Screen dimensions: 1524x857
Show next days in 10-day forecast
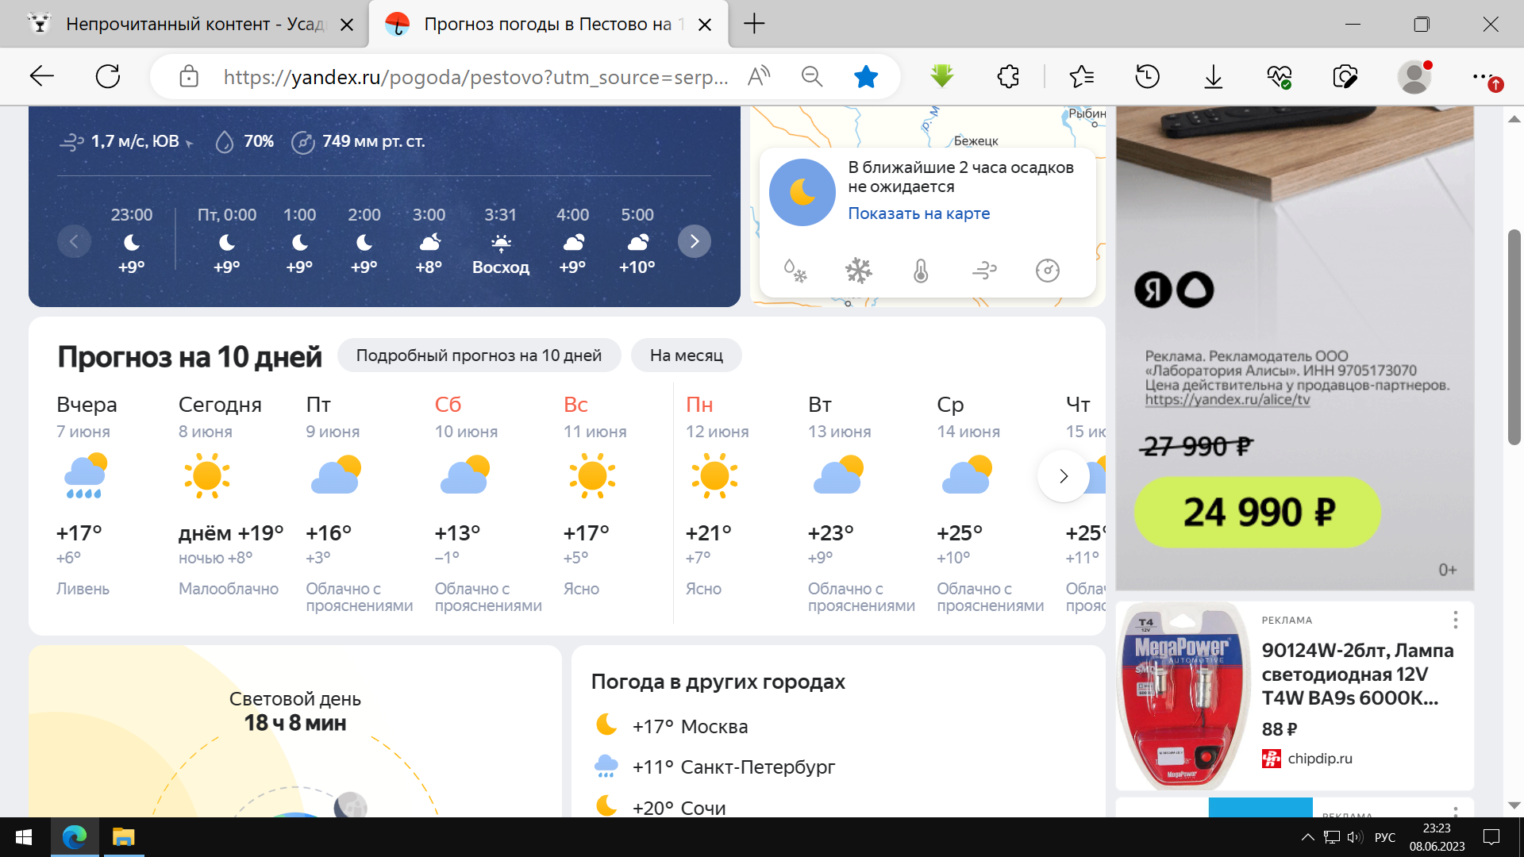click(x=1064, y=476)
